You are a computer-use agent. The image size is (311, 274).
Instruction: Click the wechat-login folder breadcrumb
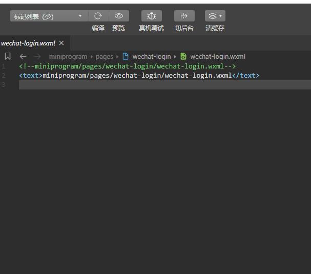(152, 57)
